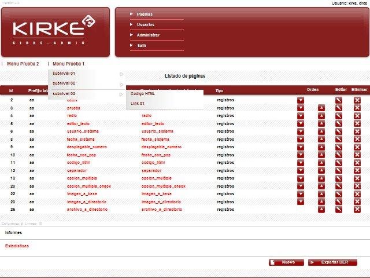Screen dimensions: 370x278
Task: Expand subnivel 02 submenu arrow
Action: [x=121, y=85]
